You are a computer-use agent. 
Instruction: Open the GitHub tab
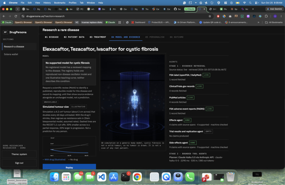pos(177,9)
